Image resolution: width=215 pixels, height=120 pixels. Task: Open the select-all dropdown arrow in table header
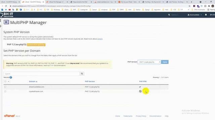(8, 81)
